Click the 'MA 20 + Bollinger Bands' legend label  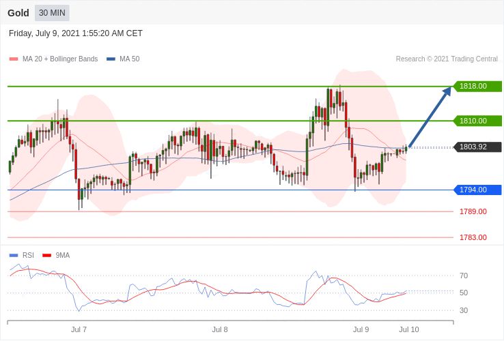(x=60, y=59)
